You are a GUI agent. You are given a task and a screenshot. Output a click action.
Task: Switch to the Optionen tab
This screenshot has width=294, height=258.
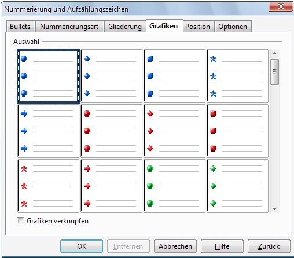(x=233, y=27)
